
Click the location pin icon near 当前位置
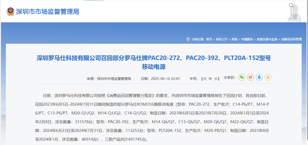[188, 40]
